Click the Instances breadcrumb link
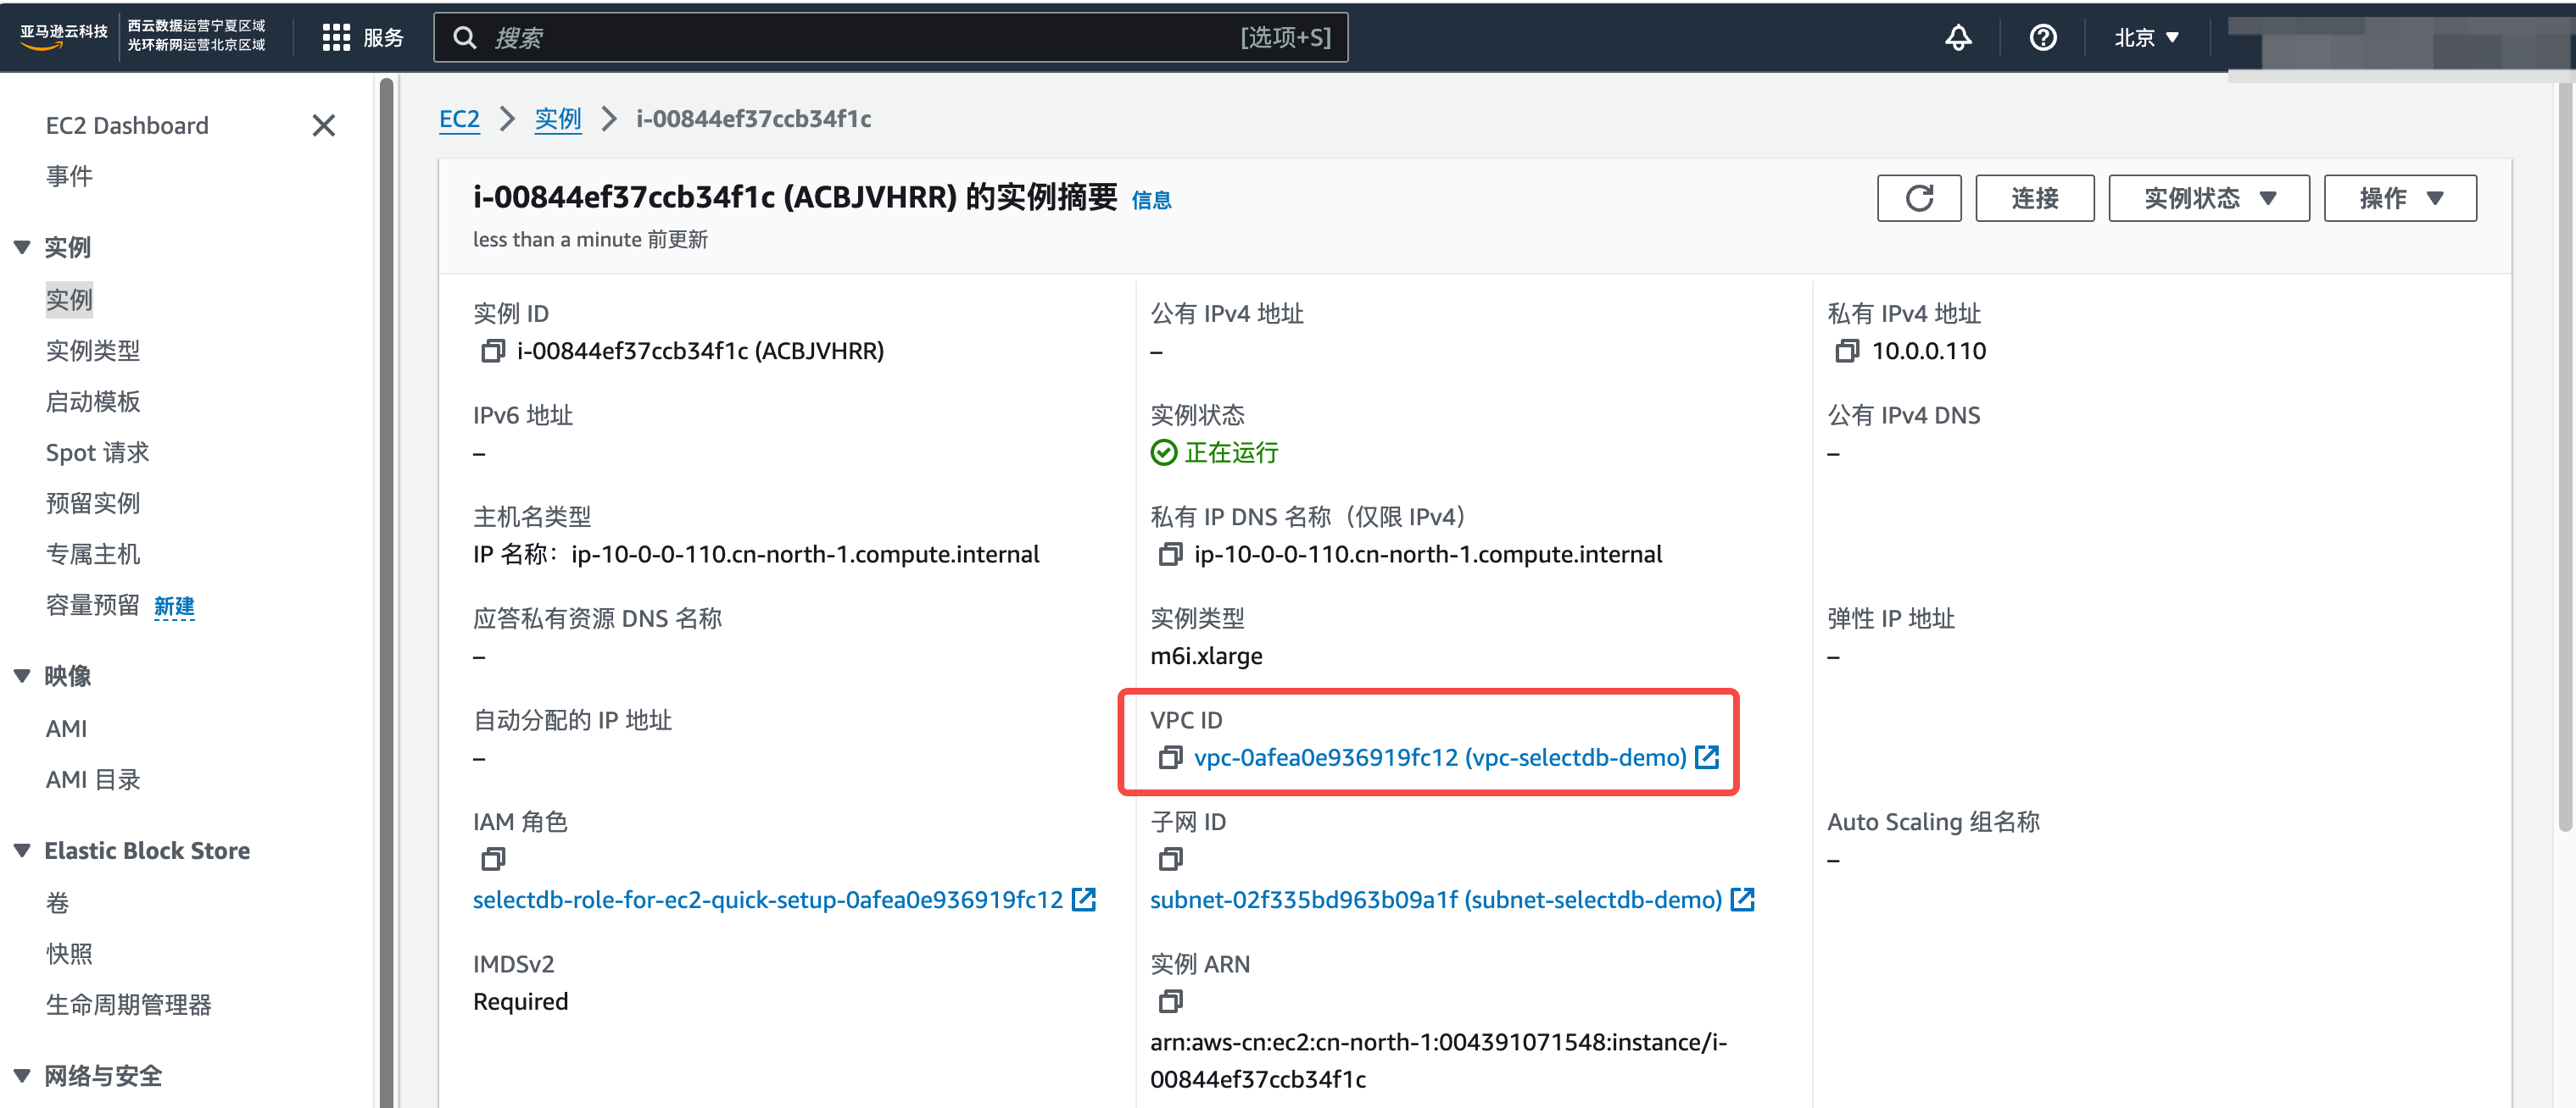This screenshot has height=1108, width=2576. pos(558,119)
